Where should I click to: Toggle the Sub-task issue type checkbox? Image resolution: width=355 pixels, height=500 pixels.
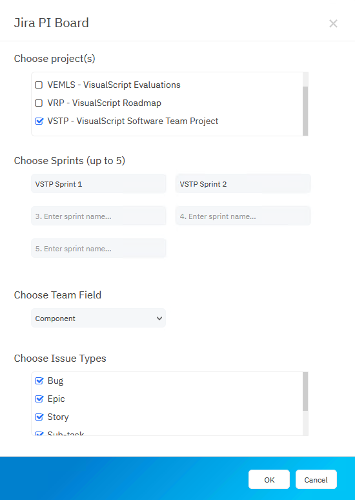tap(39, 433)
